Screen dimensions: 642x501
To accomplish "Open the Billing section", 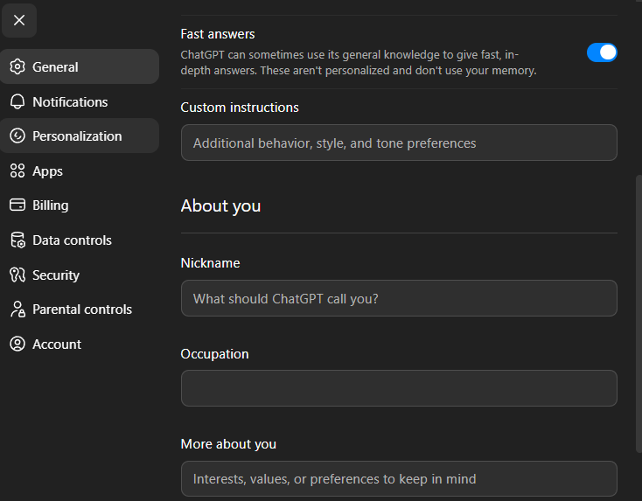I will click(x=80, y=205).
